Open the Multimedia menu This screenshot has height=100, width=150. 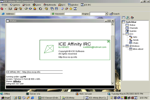coord(50,5)
